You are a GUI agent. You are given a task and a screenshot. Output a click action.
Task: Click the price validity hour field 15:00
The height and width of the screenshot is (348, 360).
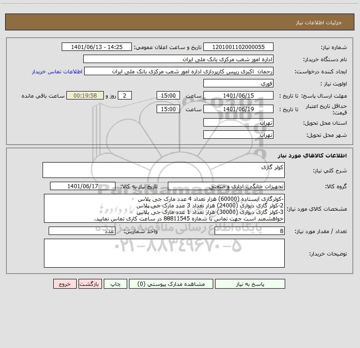coord(168,109)
